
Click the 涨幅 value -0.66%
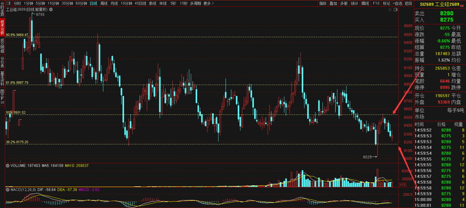[443, 41]
